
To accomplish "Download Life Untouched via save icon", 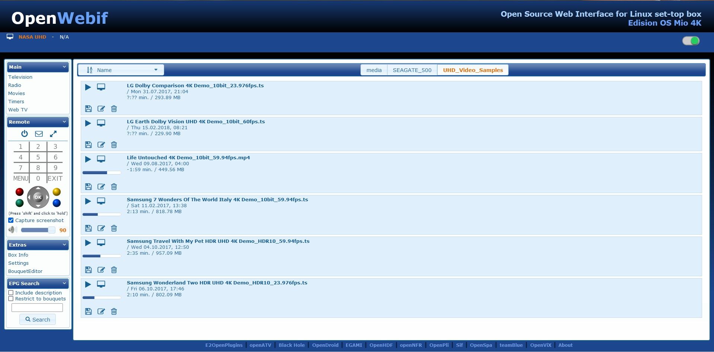I will pyautogui.click(x=88, y=187).
